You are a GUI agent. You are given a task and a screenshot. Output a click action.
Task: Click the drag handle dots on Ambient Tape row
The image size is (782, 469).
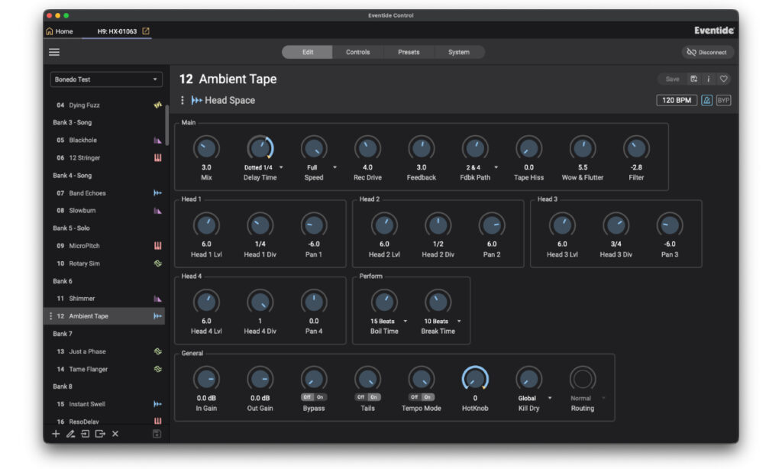point(50,315)
